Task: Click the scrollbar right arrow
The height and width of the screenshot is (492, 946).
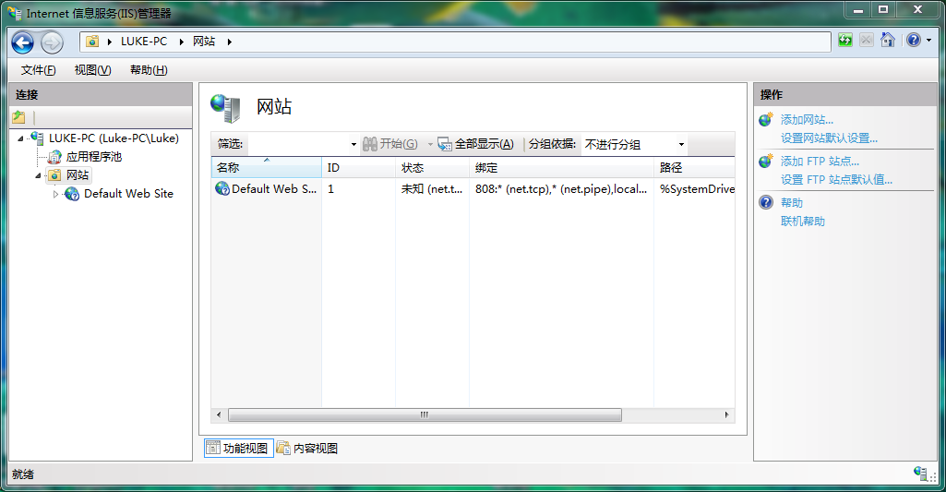Action: tap(726, 414)
